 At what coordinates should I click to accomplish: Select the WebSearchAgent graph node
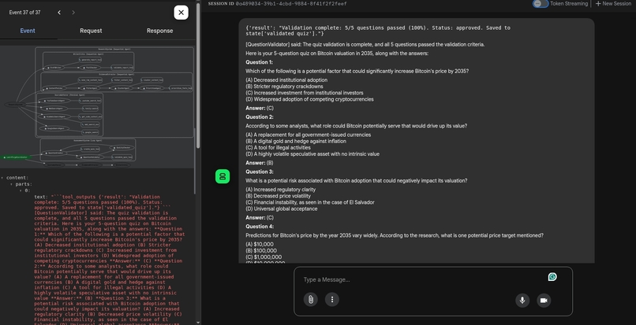tap(54, 109)
